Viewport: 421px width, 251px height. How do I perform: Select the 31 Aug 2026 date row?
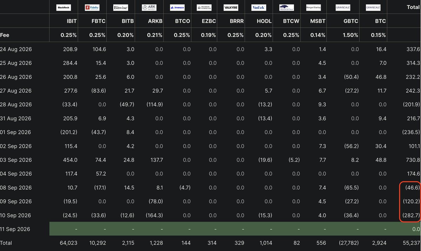tap(210, 118)
